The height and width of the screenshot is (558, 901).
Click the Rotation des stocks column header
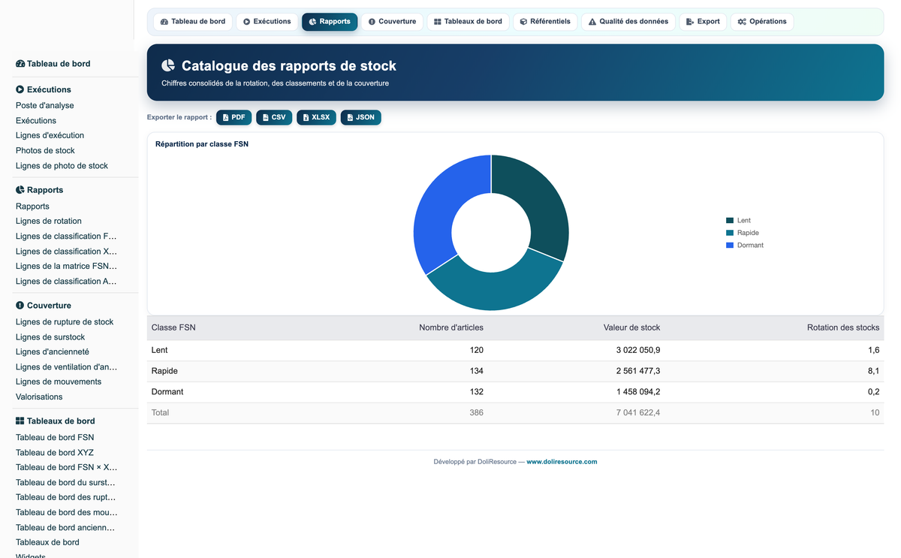[x=843, y=328]
